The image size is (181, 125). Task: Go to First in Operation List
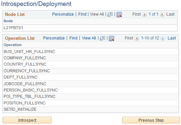click(x=129, y=38)
